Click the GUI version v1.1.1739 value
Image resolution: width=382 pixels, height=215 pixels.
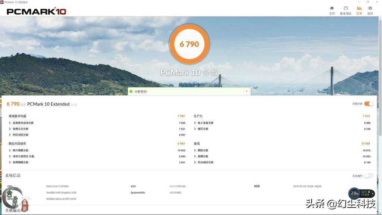[x=178, y=186]
